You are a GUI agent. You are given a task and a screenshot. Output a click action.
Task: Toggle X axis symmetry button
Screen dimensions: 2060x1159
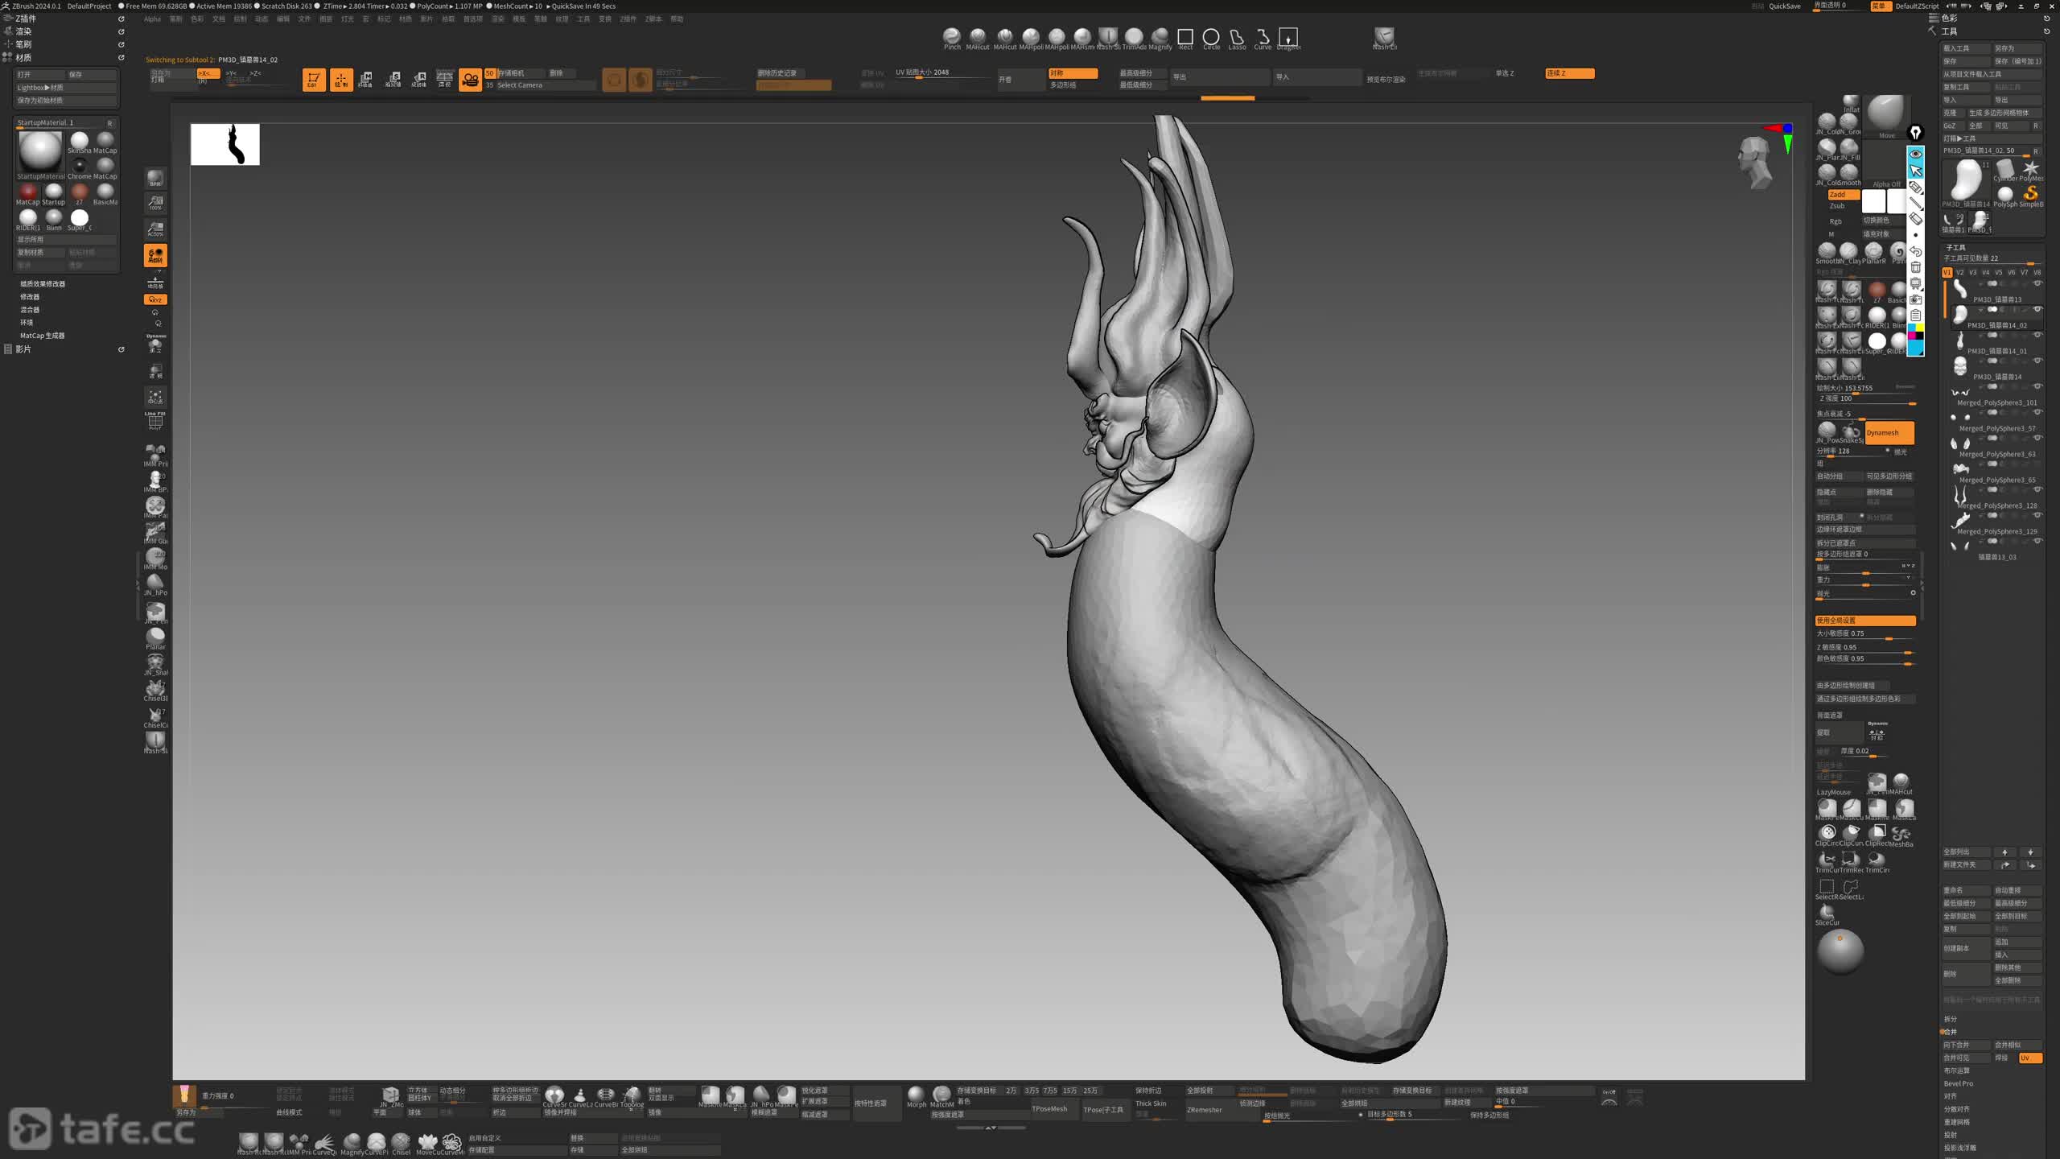coord(207,73)
